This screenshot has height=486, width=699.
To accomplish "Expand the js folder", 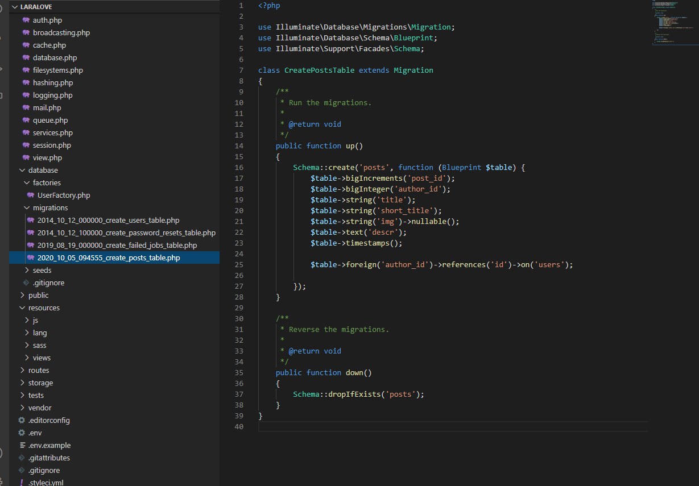I will coord(27,320).
